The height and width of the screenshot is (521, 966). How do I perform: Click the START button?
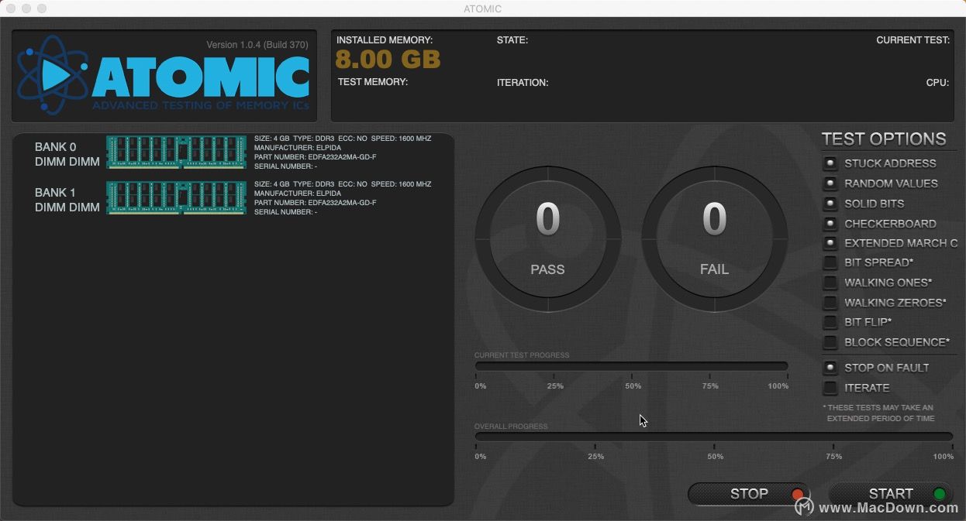click(891, 494)
